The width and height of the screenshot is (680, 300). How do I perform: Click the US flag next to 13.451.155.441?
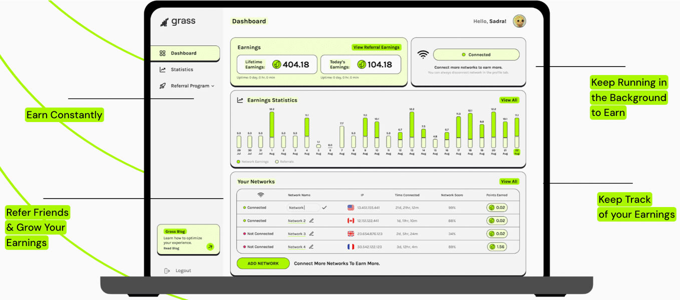(351, 207)
